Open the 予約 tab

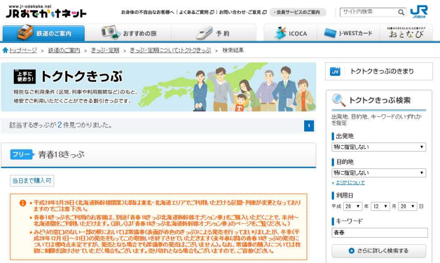(x=213, y=33)
